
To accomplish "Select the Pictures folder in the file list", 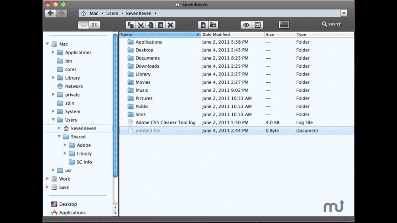I will 236,98.
